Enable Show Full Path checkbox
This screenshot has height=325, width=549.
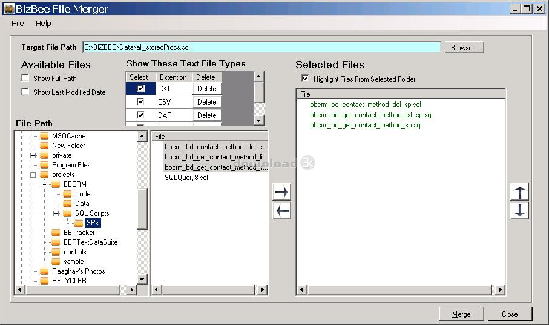[25, 77]
